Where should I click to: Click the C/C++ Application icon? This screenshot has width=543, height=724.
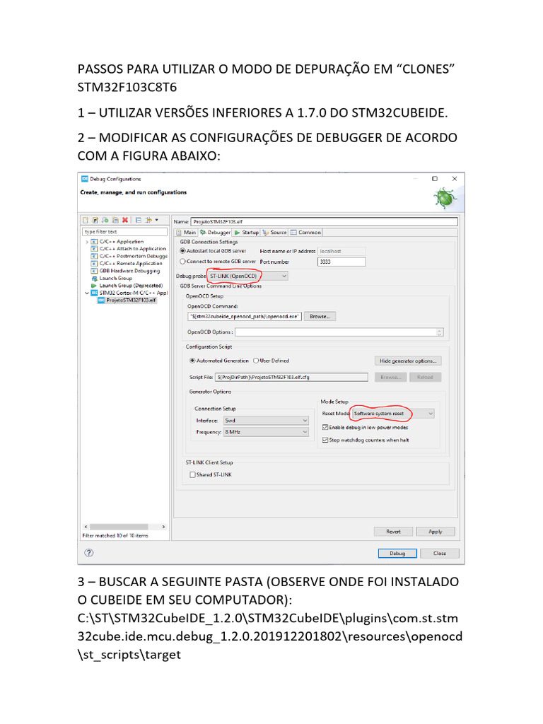[94, 242]
